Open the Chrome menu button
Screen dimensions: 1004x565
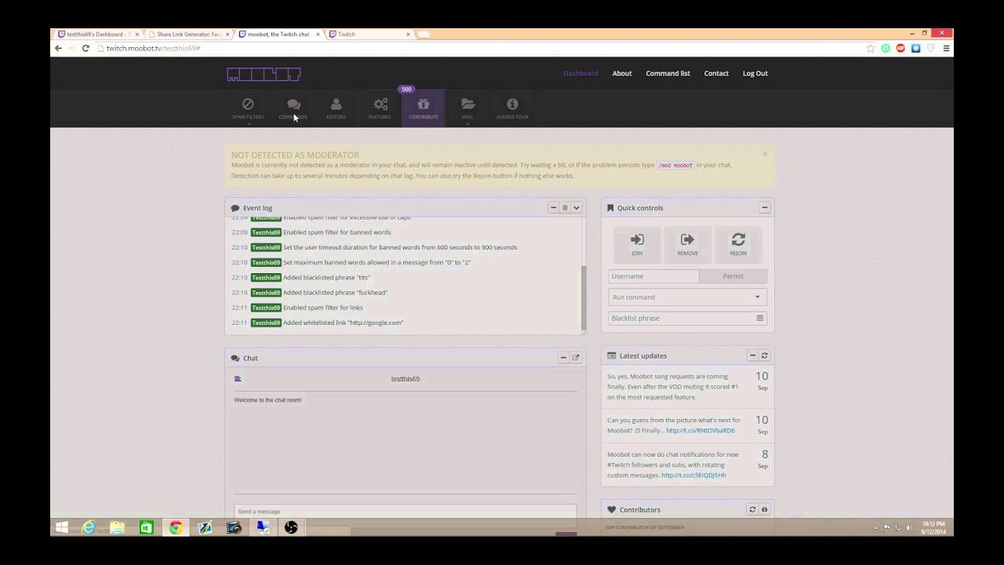tap(946, 49)
